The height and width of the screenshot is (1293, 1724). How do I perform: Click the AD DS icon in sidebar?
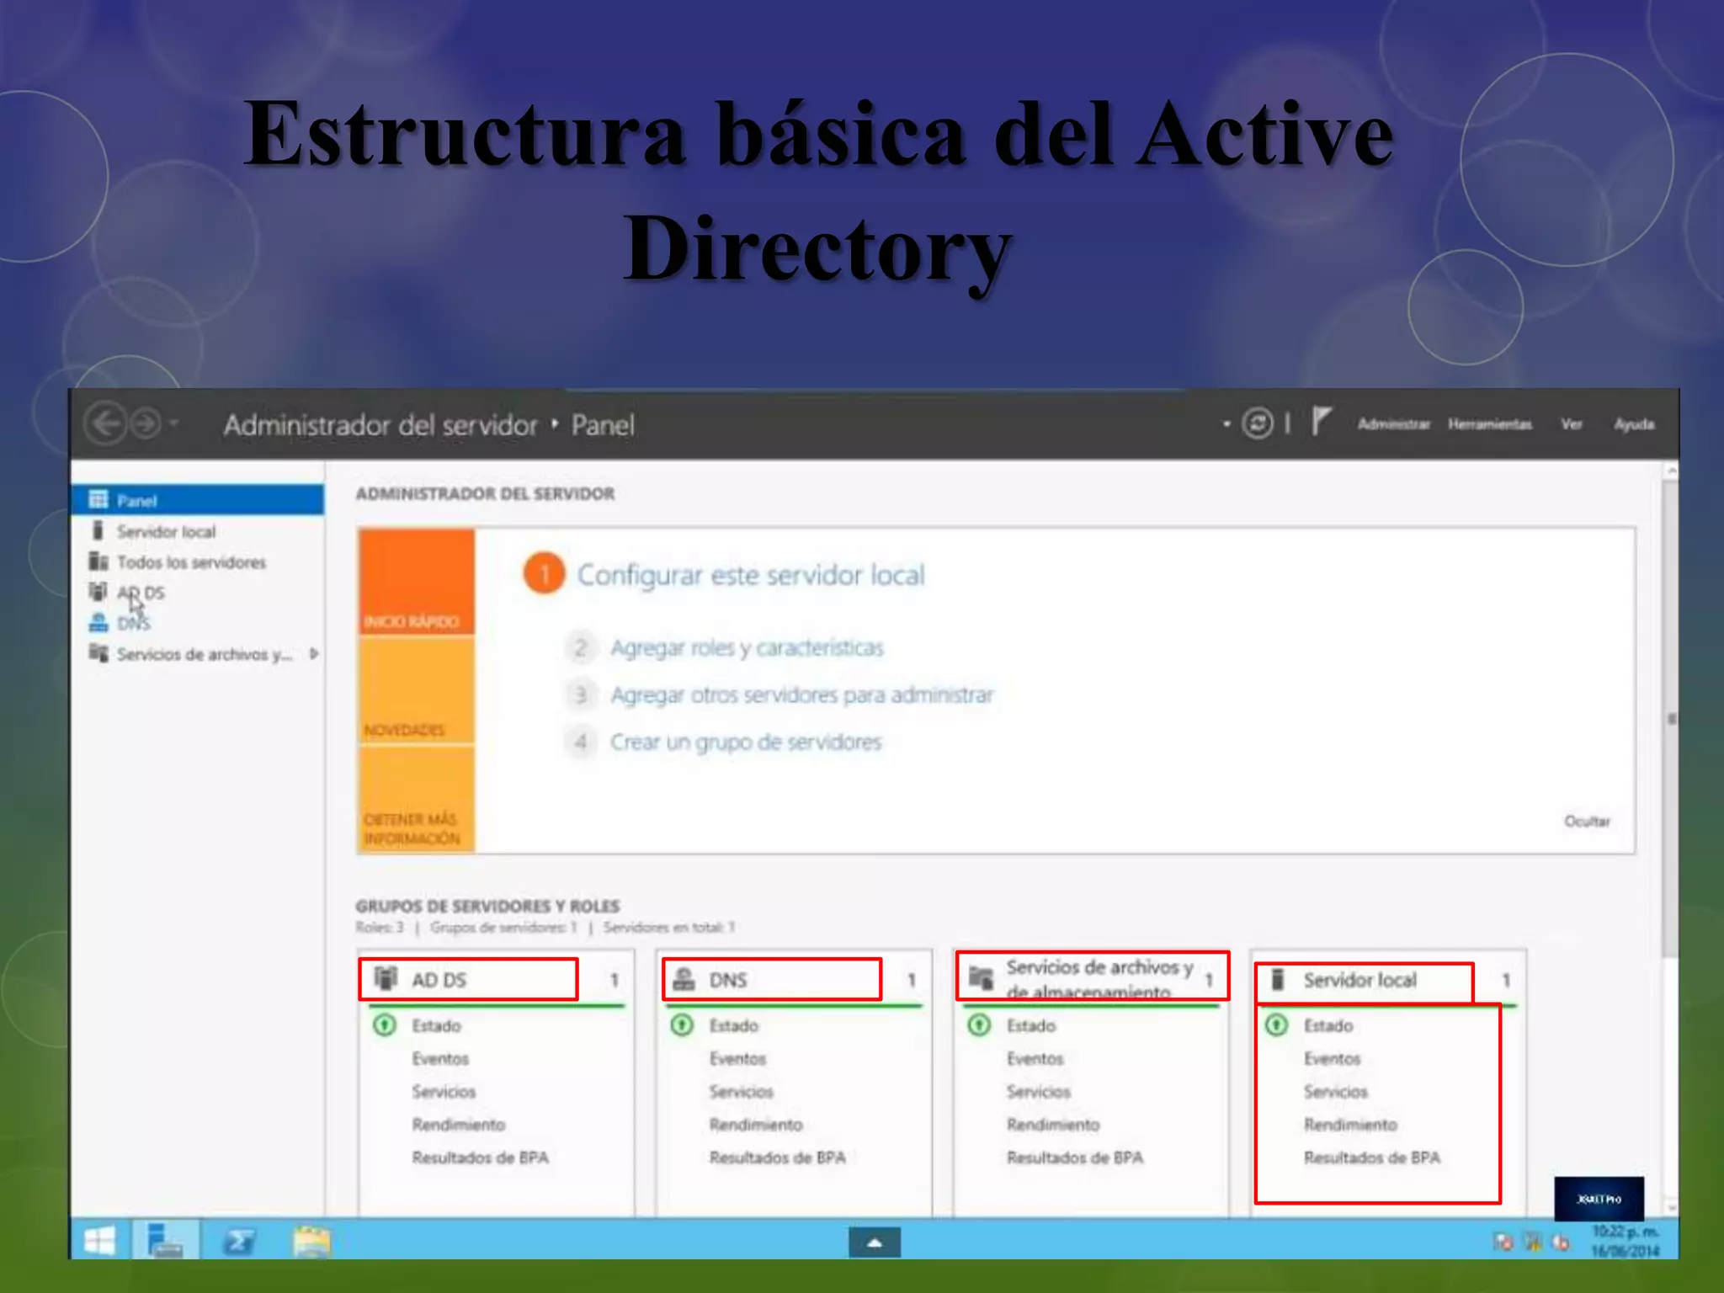click(x=98, y=592)
